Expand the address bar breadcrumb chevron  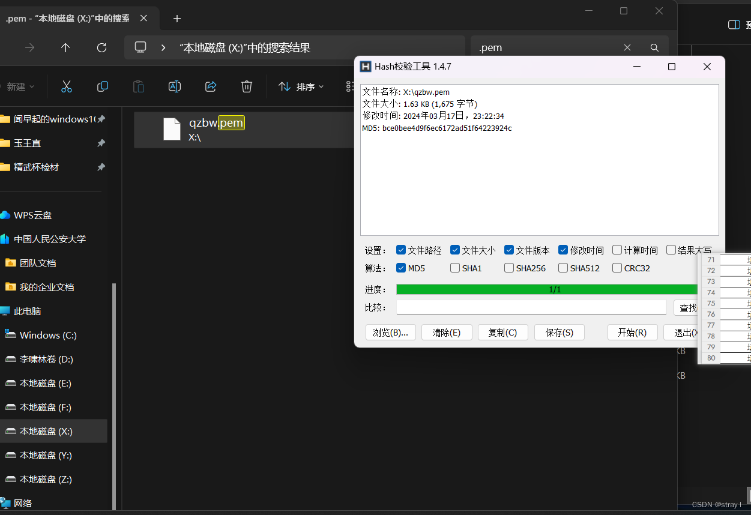163,47
